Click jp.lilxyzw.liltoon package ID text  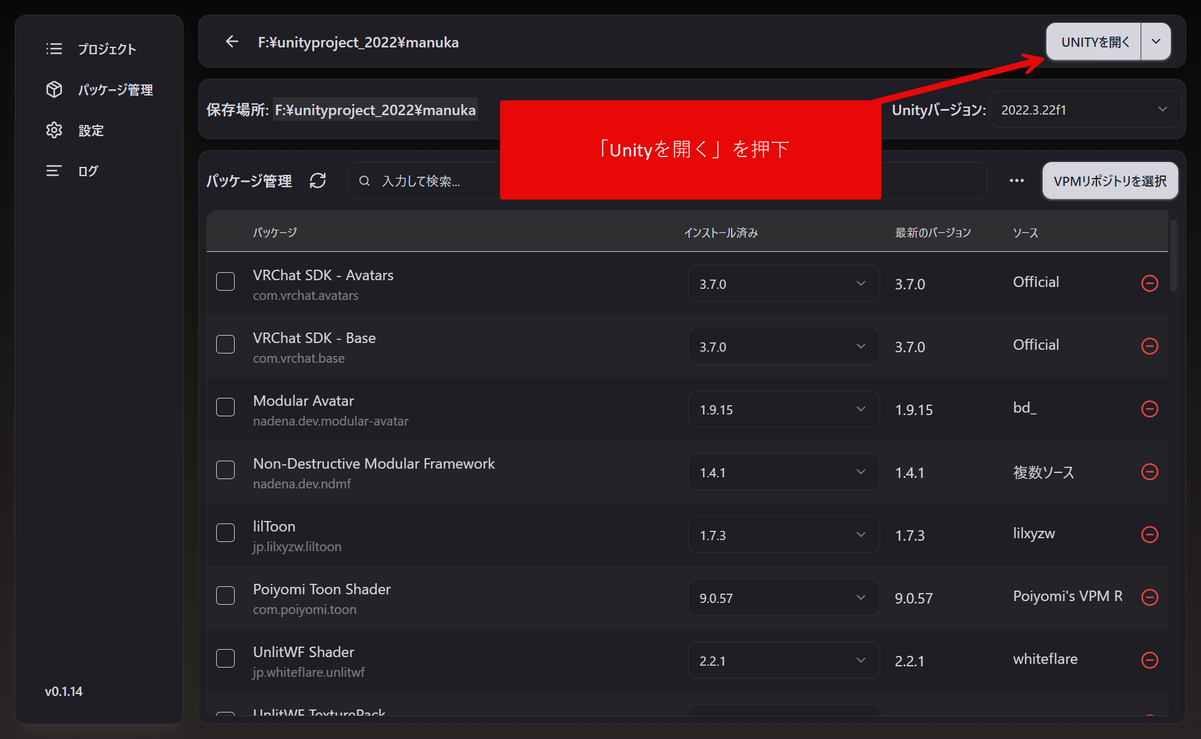tap(297, 547)
